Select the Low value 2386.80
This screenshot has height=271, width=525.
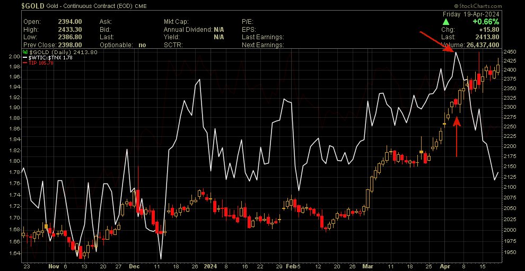(69, 37)
